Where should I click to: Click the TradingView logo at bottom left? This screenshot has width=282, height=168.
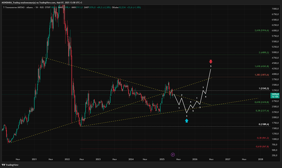click(10, 165)
